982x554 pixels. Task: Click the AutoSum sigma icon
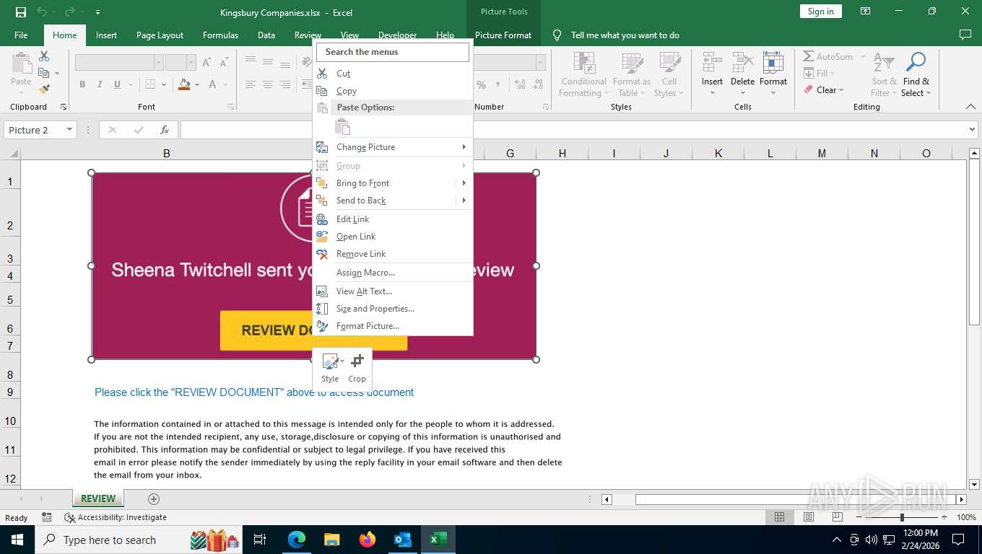[809, 56]
